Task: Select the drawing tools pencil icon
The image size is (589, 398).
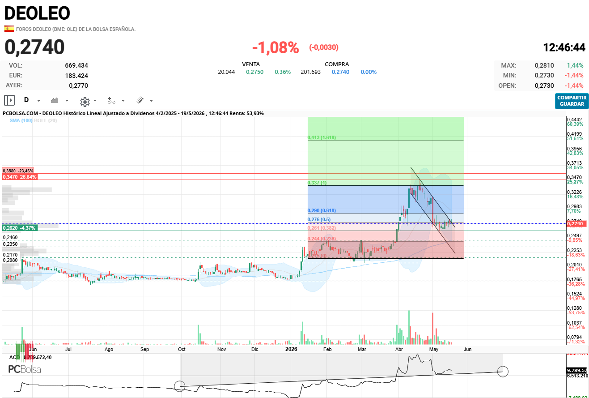Action: point(140,100)
